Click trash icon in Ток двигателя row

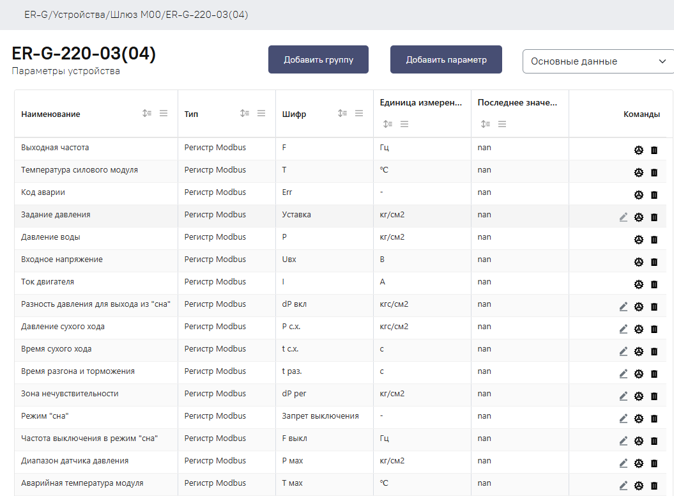(x=654, y=284)
